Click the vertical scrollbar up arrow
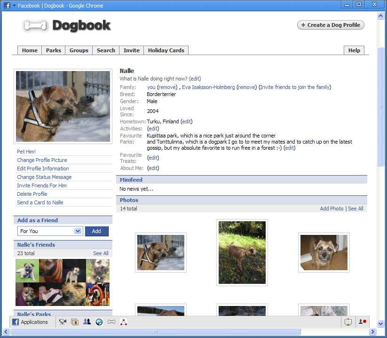 click(x=380, y=16)
